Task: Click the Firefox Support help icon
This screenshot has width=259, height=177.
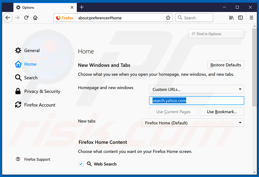Action: [x=18, y=159]
